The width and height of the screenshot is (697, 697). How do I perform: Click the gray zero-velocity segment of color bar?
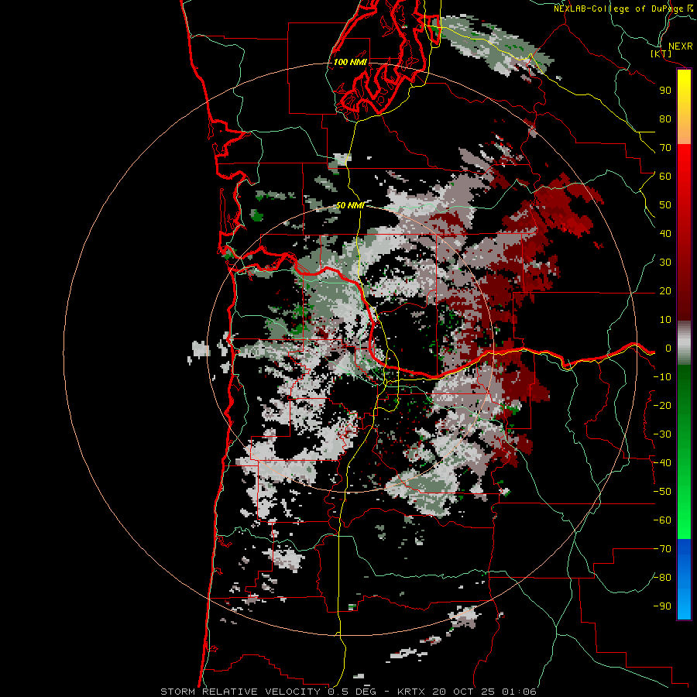(x=684, y=343)
